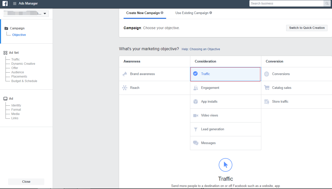
Task: Click the Search business input field
Action: pos(286,4)
